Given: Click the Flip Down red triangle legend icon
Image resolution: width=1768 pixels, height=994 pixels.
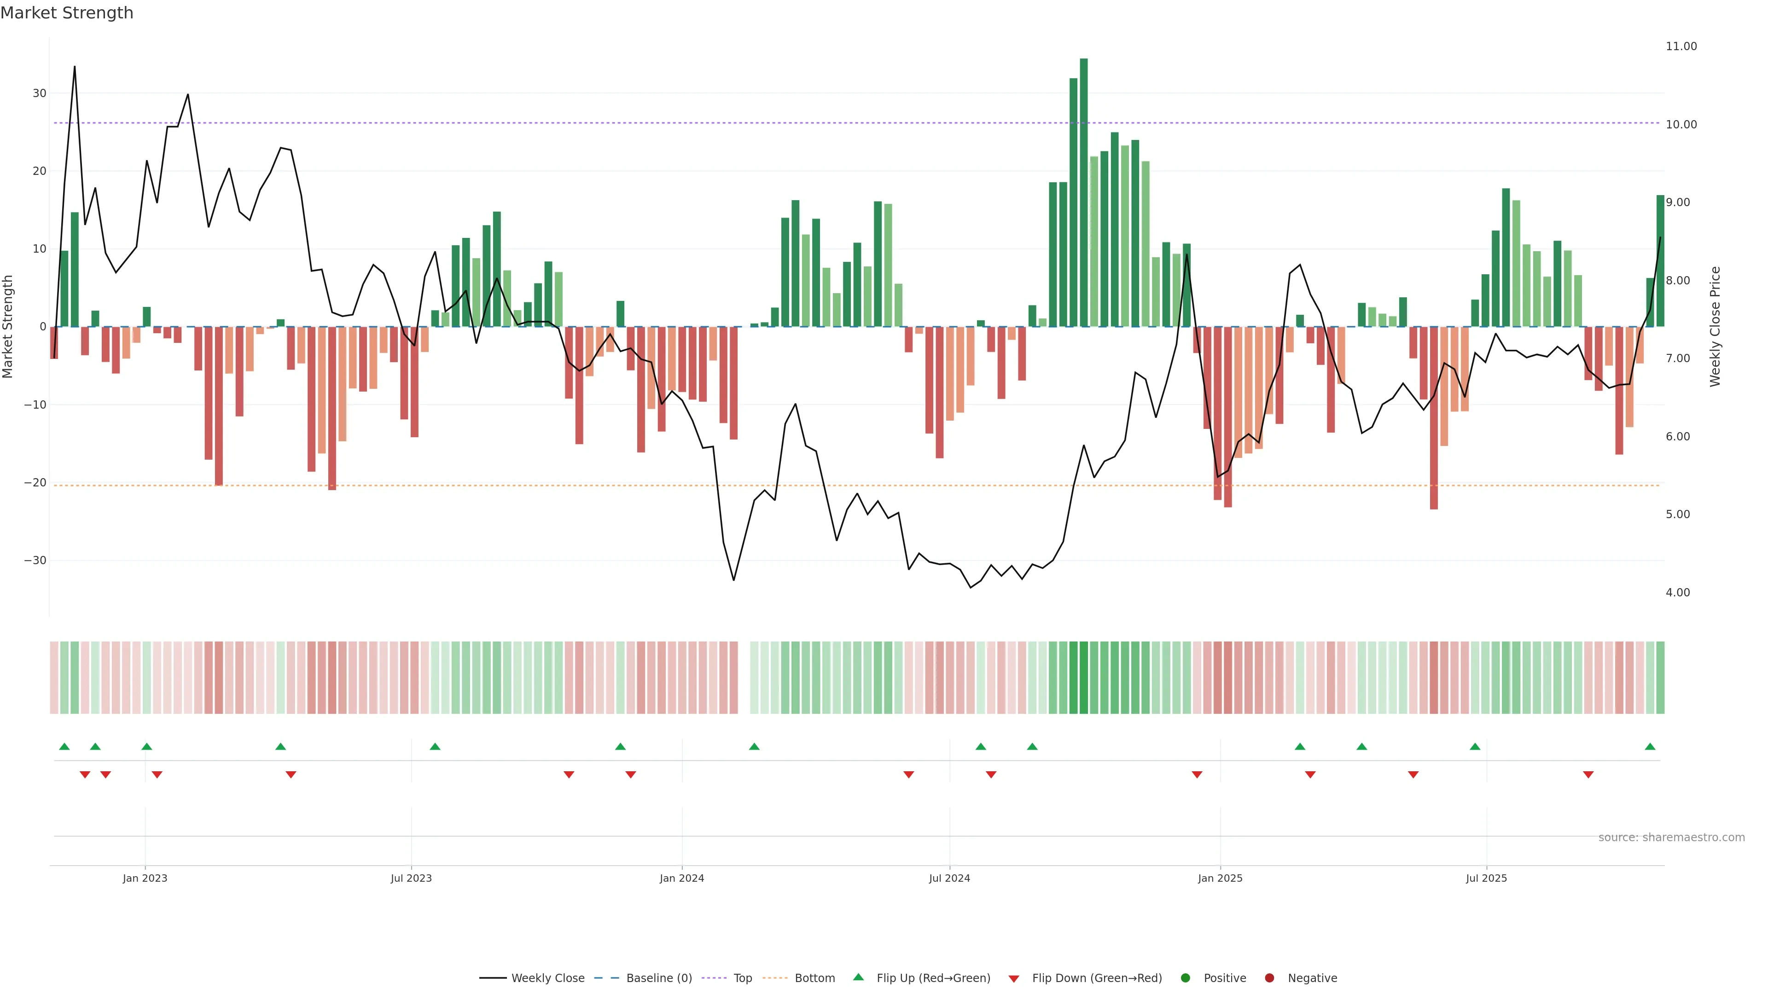Looking at the screenshot, I should pyautogui.click(x=1014, y=979).
